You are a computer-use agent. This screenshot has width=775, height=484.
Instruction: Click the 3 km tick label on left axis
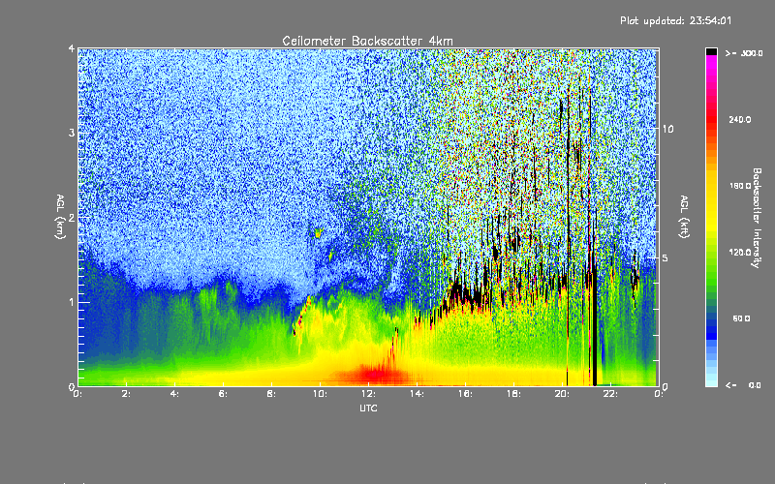pyautogui.click(x=72, y=133)
